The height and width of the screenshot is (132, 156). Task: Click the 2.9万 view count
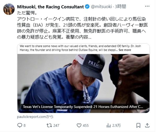coord(117,125)
